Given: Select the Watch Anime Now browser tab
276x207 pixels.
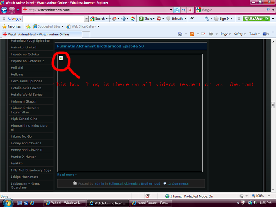Looking at the screenshot, I should coord(42,34).
